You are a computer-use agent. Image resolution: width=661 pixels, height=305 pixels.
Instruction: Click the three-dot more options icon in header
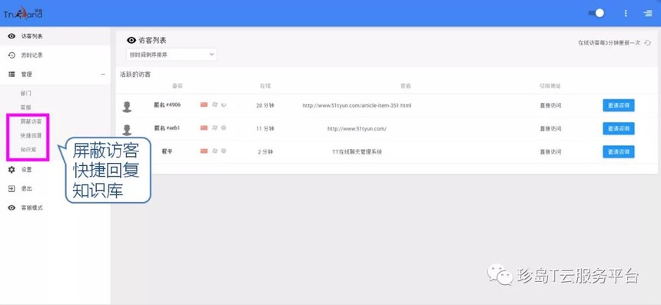pos(626,14)
